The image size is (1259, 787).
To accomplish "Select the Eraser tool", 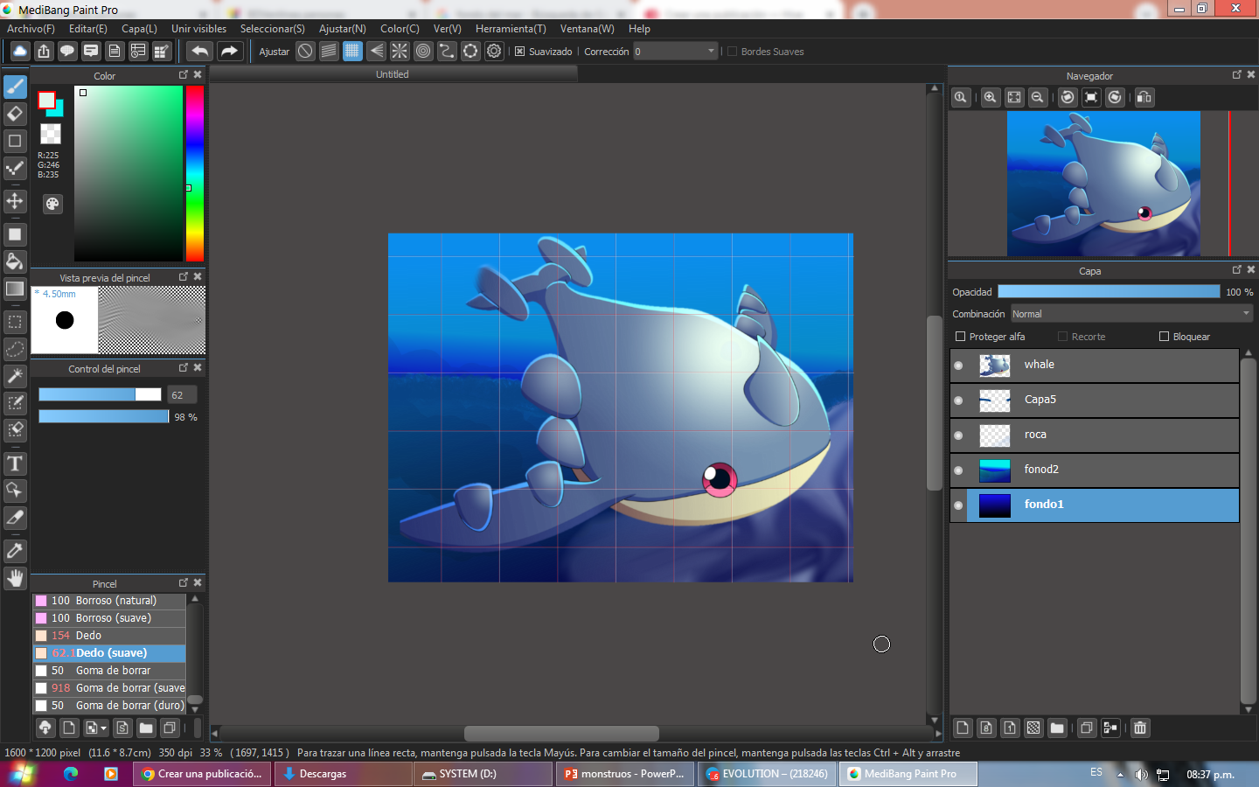I will pos(15,114).
